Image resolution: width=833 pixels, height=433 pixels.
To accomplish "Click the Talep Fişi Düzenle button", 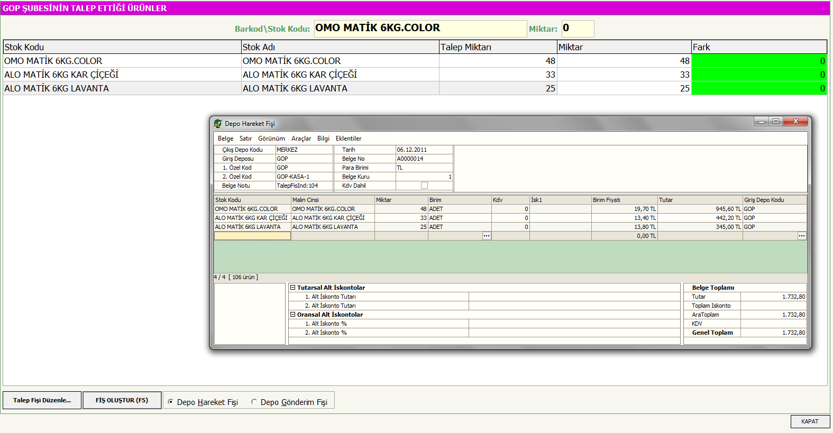I will point(42,400).
